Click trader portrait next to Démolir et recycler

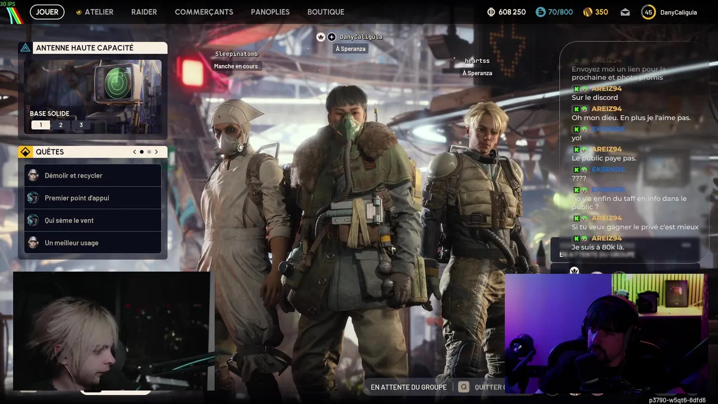click(x=33, y=176)
